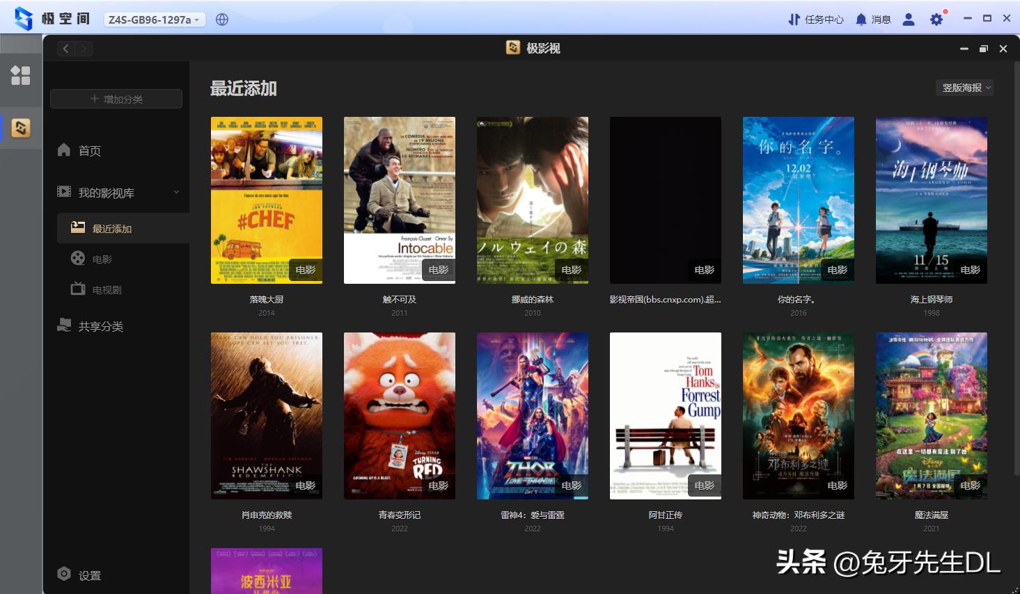
Task: Open the 阿甘正传 Forrest Gump poster
Action: (666, 416)
